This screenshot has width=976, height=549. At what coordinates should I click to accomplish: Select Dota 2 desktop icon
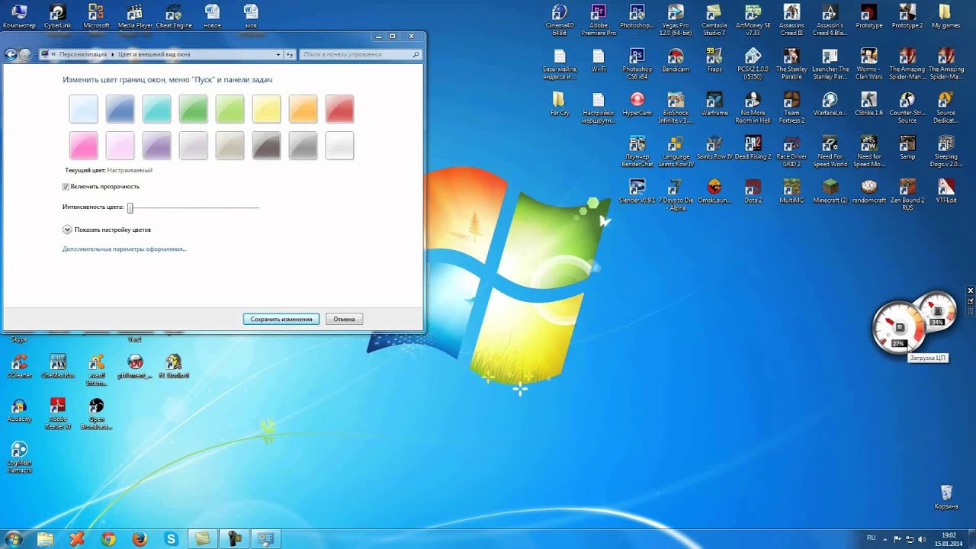point(753,191)
